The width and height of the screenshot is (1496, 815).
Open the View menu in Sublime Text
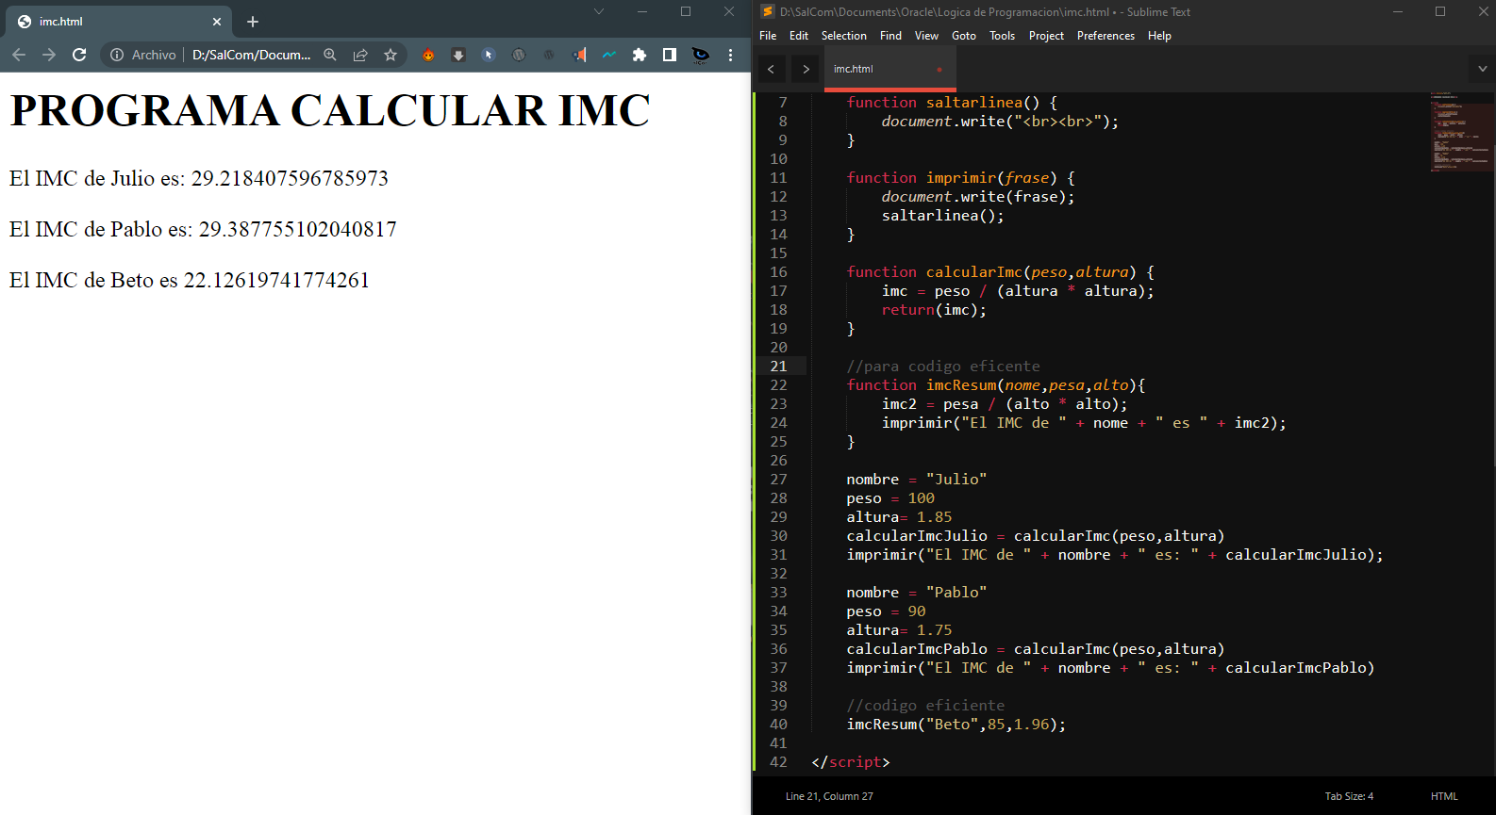click(927, 36)
